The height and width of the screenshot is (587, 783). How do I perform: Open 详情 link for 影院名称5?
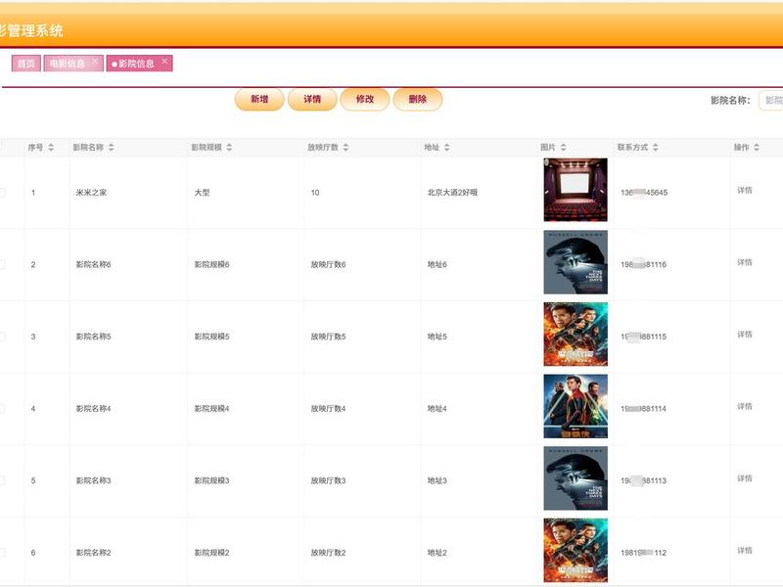(745, 335)
